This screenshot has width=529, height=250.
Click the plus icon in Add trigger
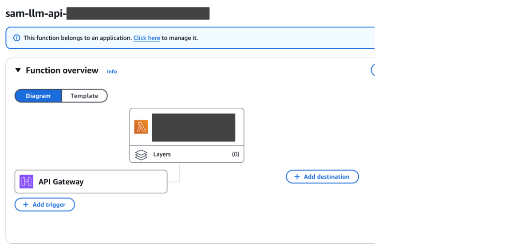(26, 205)
